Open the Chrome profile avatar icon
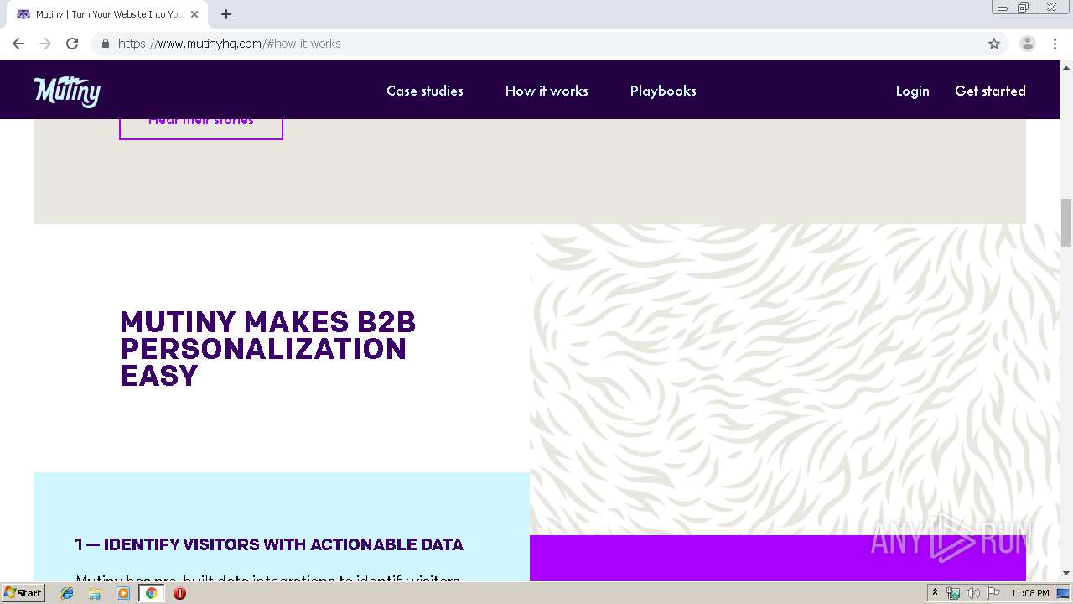 pos(1028,44)
